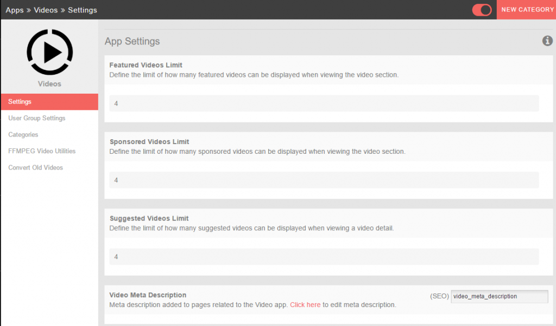This screenshot has height=326, width=556.
Task: Open FFMPEG Video Utilities section
Action: coord(42,151)
